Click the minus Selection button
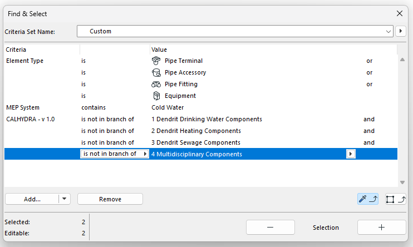Image resolution: width=413 pixels, height=247 pixels. click(x=271, y=228)
